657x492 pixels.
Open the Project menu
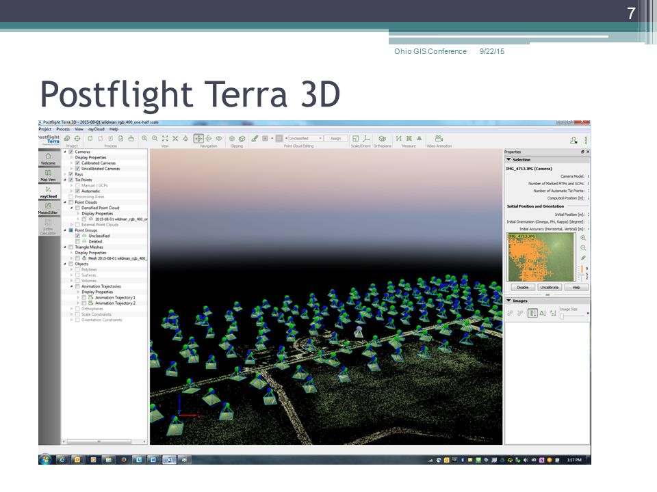point(45,129)
